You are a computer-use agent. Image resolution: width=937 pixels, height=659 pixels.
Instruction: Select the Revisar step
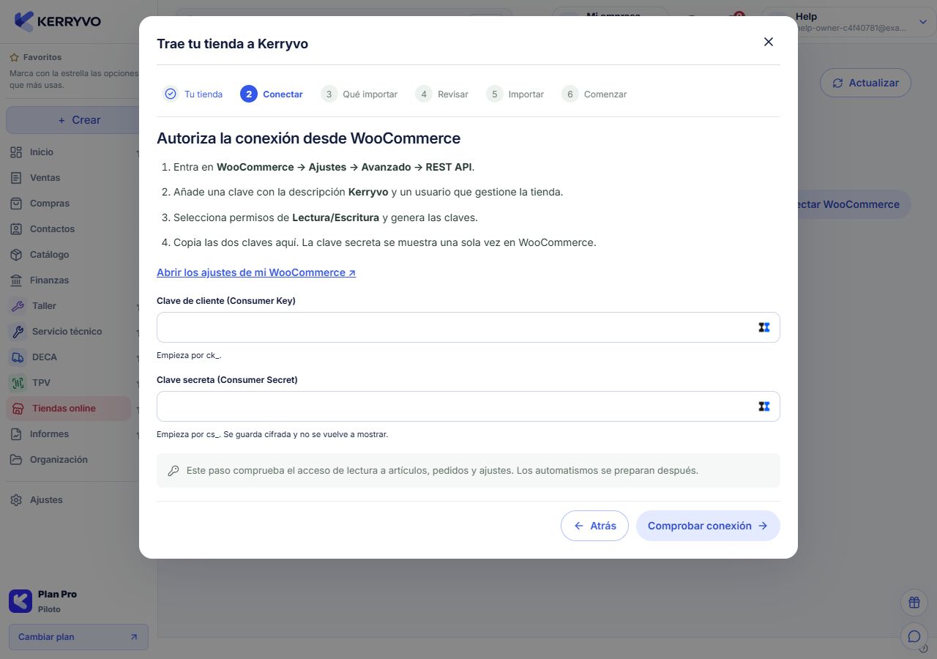click(442, 94)
